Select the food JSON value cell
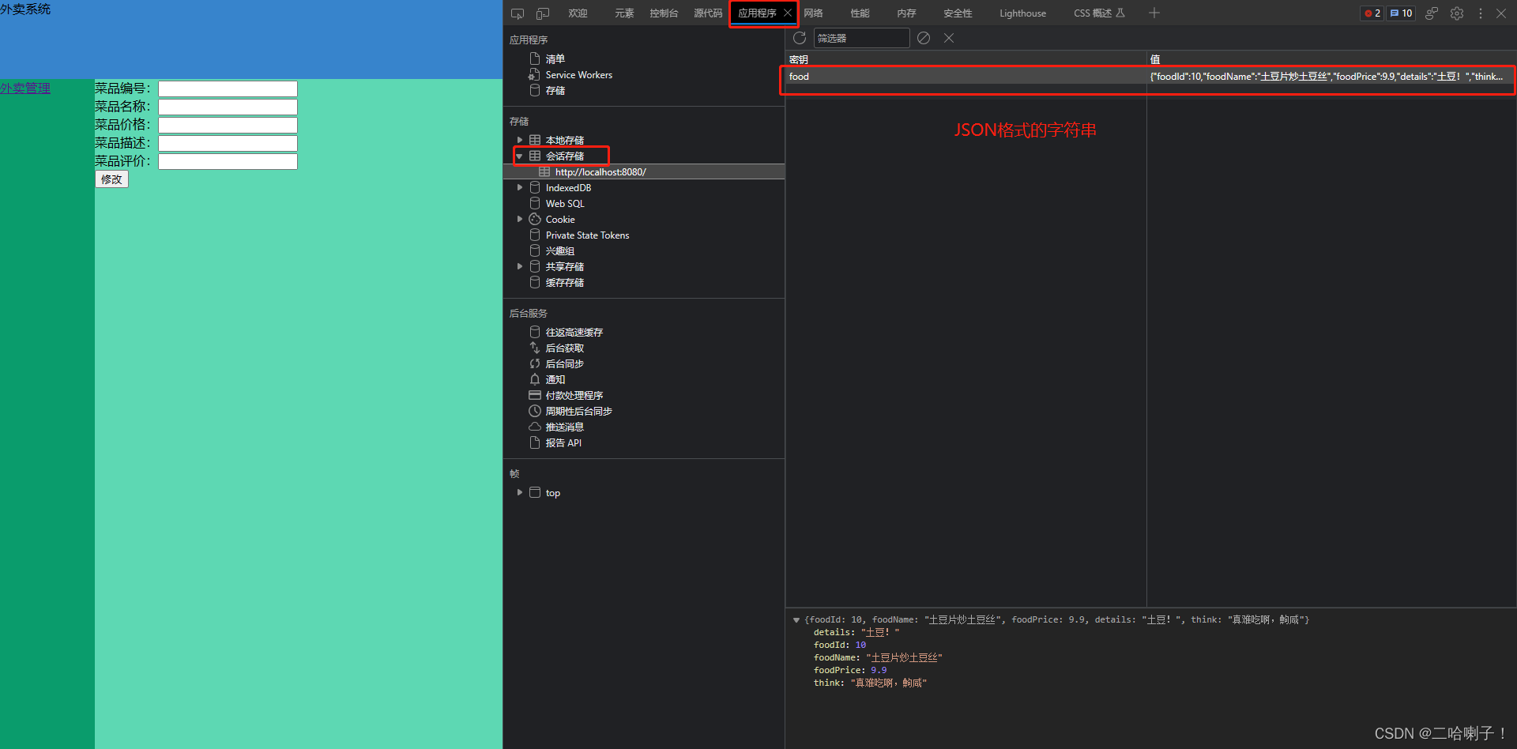Viewport: 1517px width, 749px height. [1331, 77]
